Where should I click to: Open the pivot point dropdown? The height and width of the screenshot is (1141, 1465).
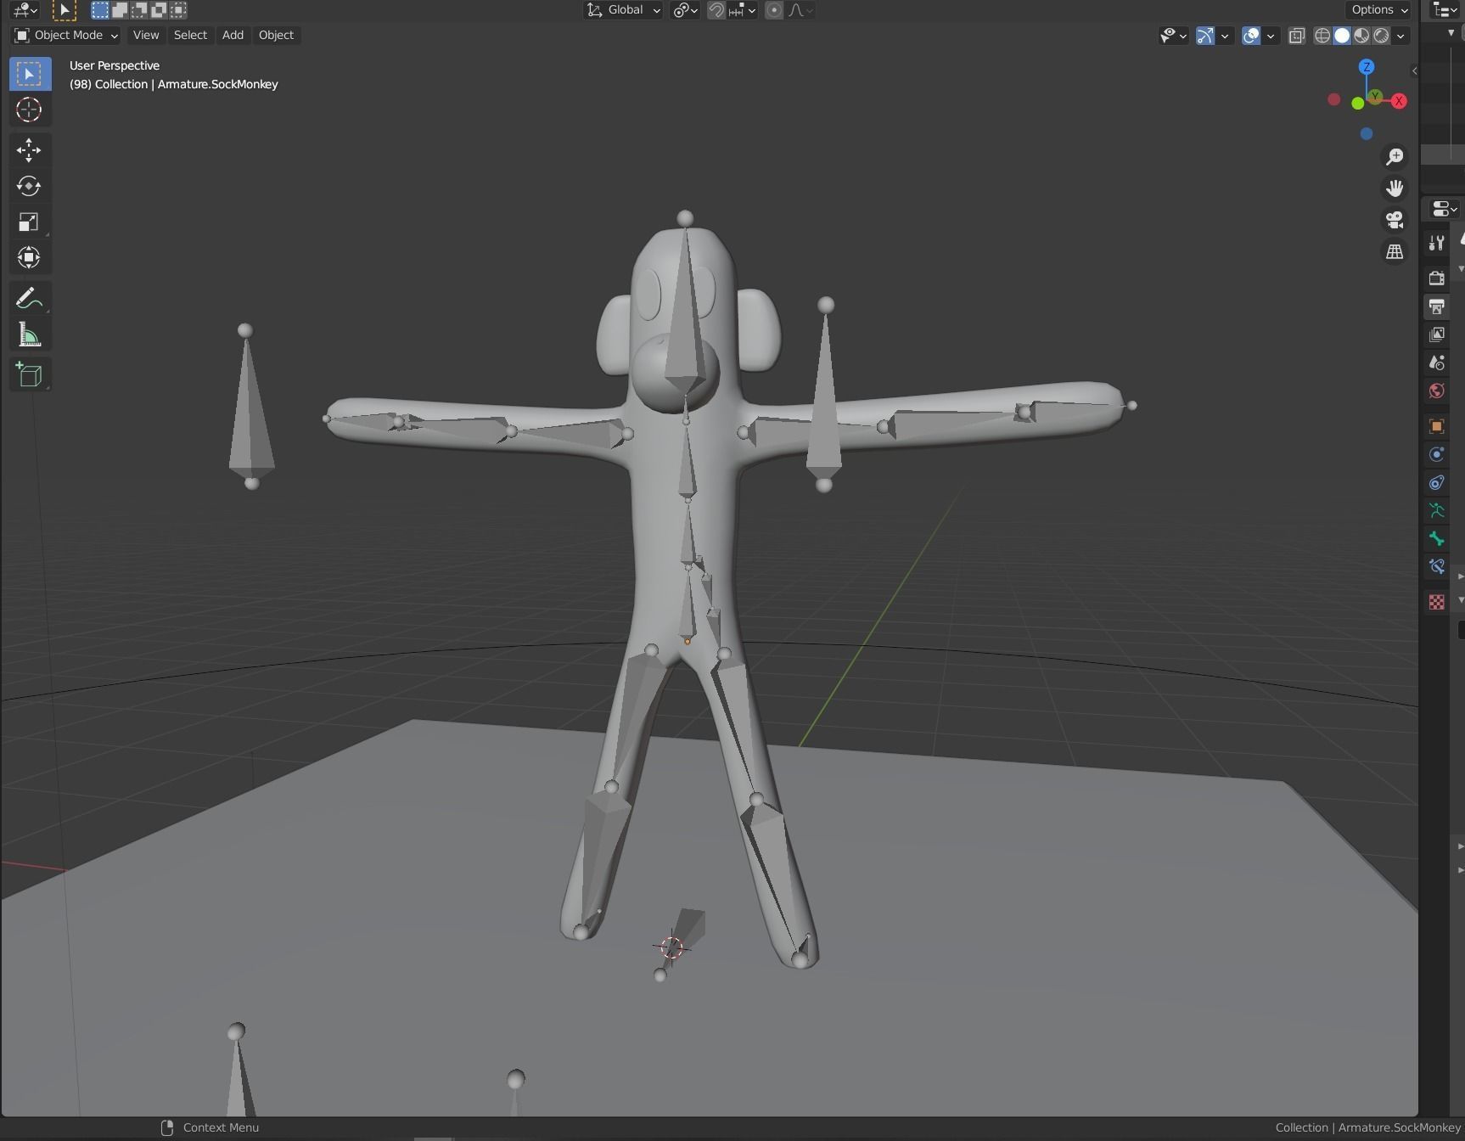click(x=685, y=10)
